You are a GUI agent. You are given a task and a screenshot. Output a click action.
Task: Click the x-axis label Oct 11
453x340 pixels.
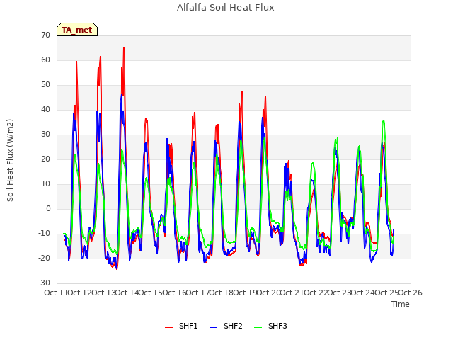(56, 293)
